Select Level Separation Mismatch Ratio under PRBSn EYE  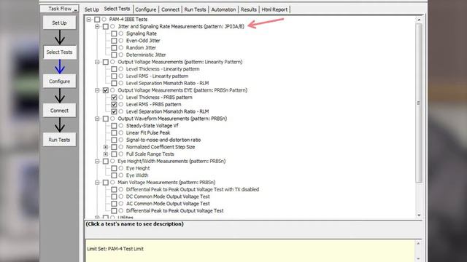click(167, 111)
